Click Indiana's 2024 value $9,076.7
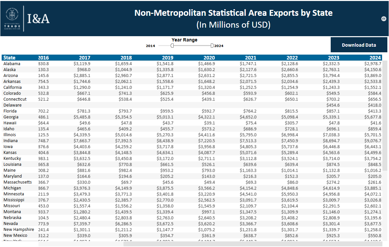This screenshot has width=389, height=247. (373, 141)
